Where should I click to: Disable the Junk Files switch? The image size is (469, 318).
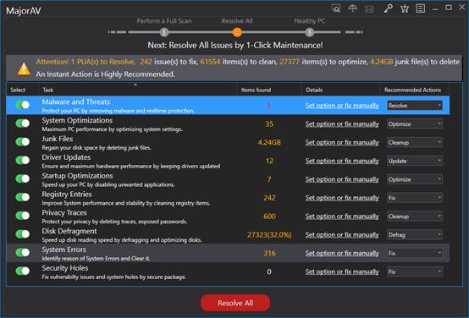tap(23, 142)
